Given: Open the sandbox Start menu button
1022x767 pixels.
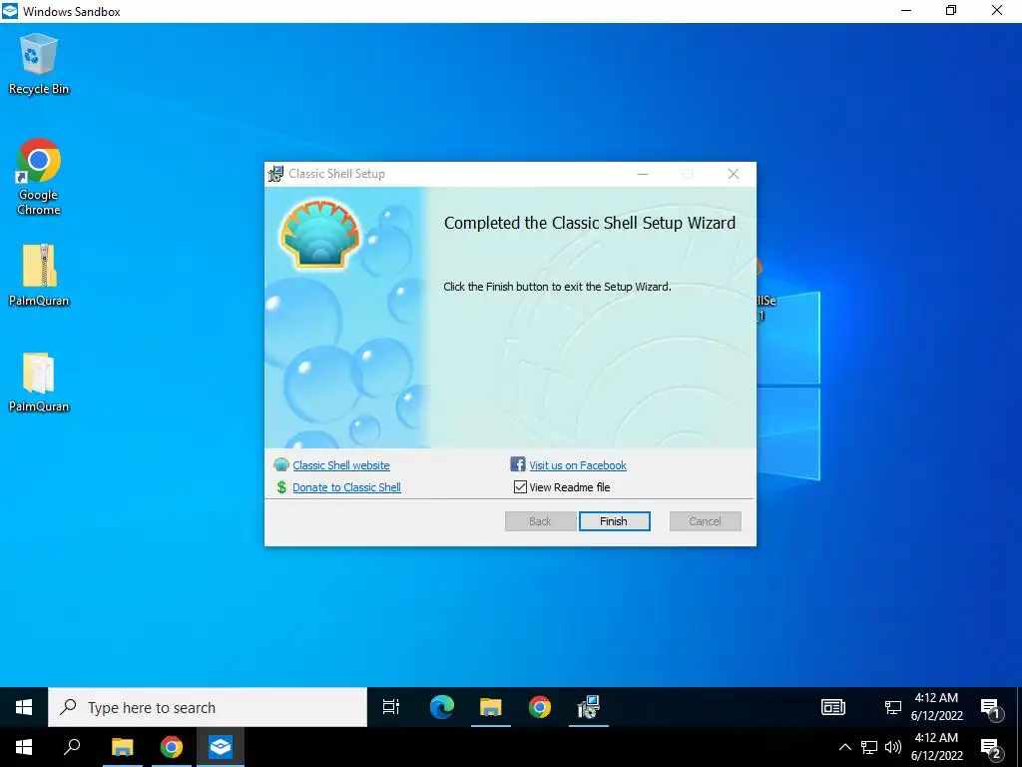Looking at the screenshot, I should (24, 707).
